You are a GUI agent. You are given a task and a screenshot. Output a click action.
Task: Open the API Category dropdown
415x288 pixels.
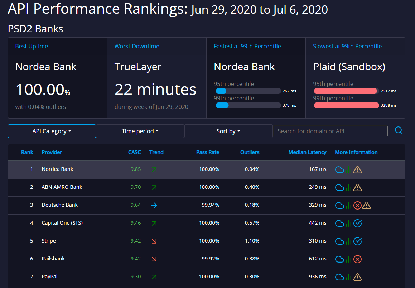click(x=52, y=131)
